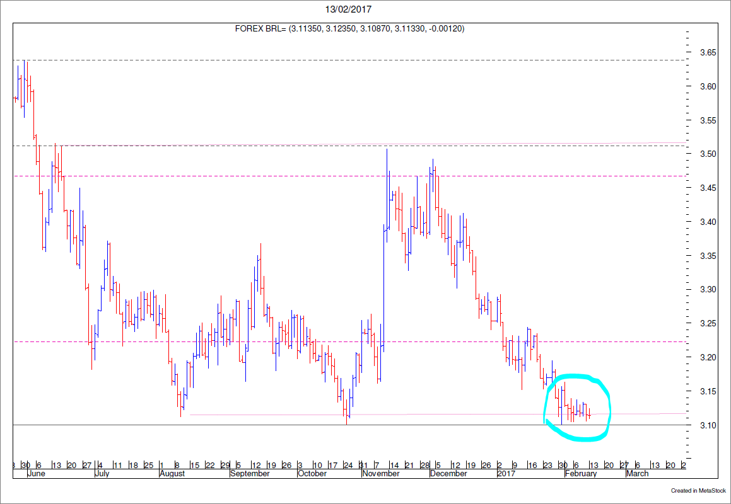Select the date tick label 15
This screenshot has height=504, width=731.
[x=195, y=466]
